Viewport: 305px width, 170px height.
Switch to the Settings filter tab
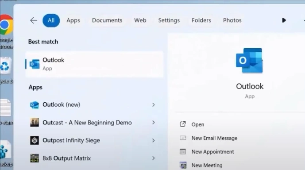click(169, 20)
